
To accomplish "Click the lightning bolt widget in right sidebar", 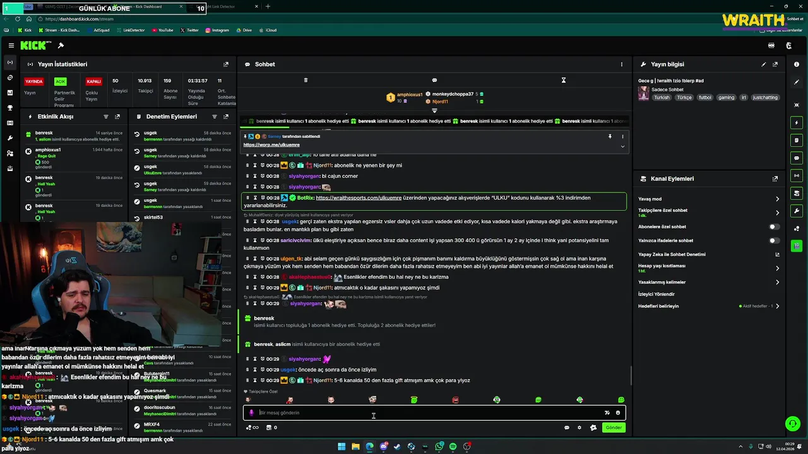I will click(x=797, y=122).
